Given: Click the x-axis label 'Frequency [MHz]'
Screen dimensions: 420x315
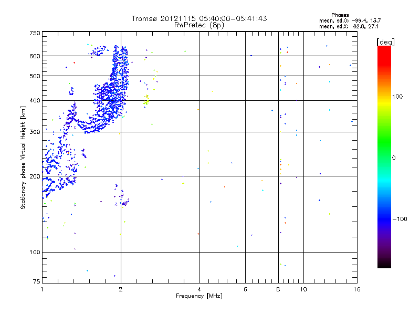Looking at the screenshot, I should click(x=199, y=296).
